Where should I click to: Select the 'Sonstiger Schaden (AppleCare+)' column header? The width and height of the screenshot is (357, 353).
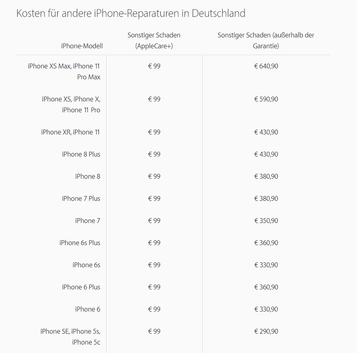click(154, 41)
